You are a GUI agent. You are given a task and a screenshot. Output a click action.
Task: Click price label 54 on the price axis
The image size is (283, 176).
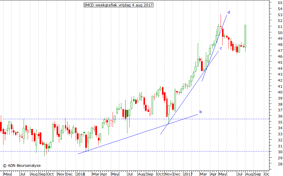(280, 9)
